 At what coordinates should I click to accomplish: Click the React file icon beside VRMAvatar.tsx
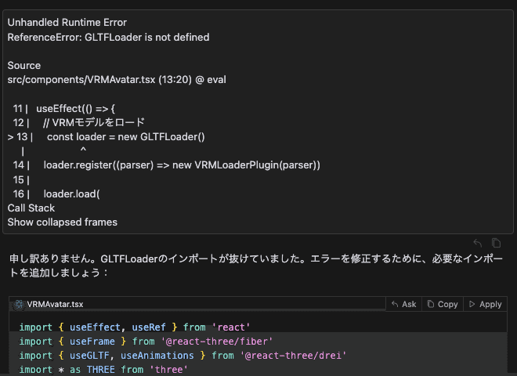pos(19,304)
